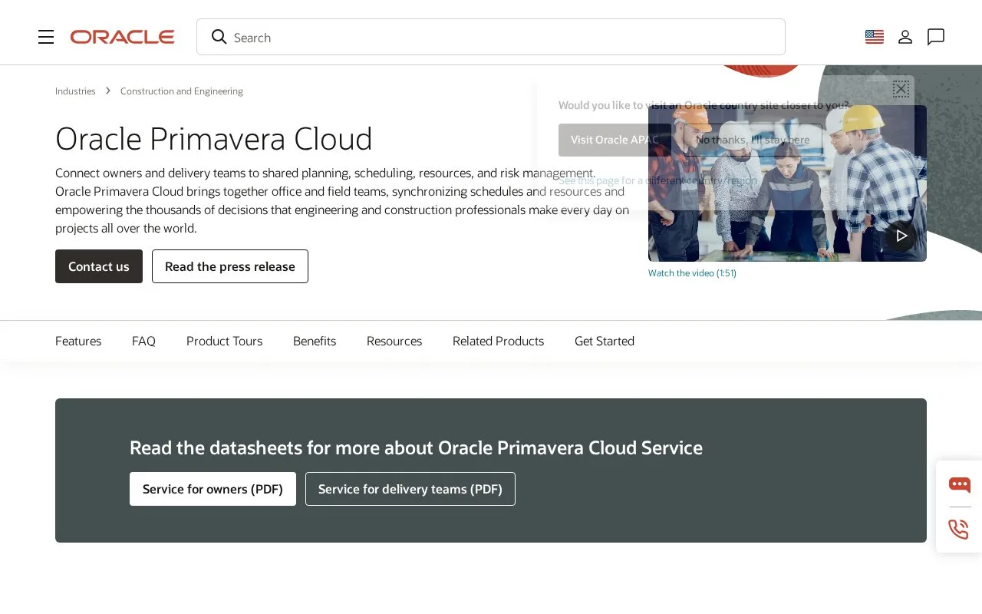This screenshot has width=982, height=614.
Task: Jump to the FAQ section tab
Action: (143, 341)
